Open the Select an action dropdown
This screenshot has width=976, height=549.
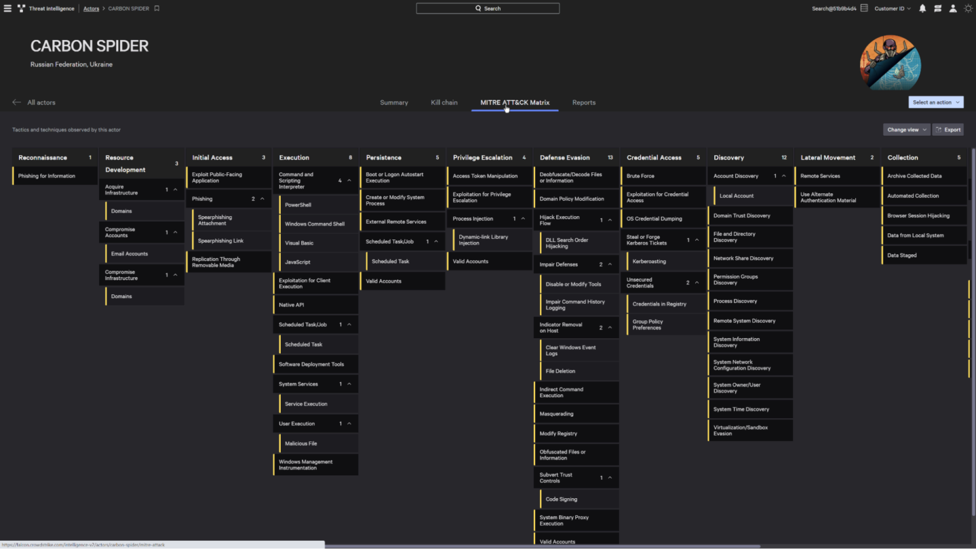tap(935, 102)
